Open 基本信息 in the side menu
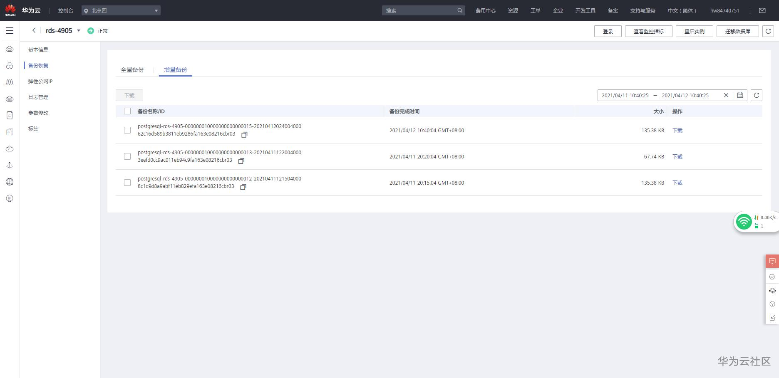The height and width of the screenshot is (378, 779). click(38, 49)
